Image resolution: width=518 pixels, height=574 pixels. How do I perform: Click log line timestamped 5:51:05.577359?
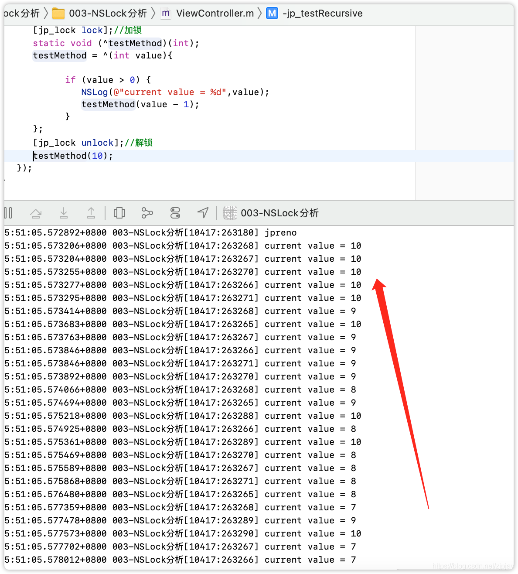(180, 507)
